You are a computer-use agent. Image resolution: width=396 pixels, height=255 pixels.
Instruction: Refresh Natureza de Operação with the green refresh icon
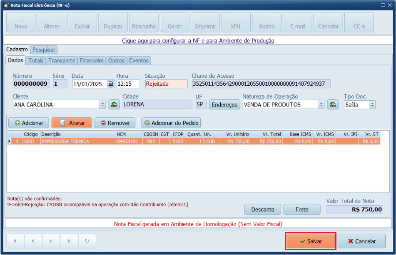(x=332, y=104)
